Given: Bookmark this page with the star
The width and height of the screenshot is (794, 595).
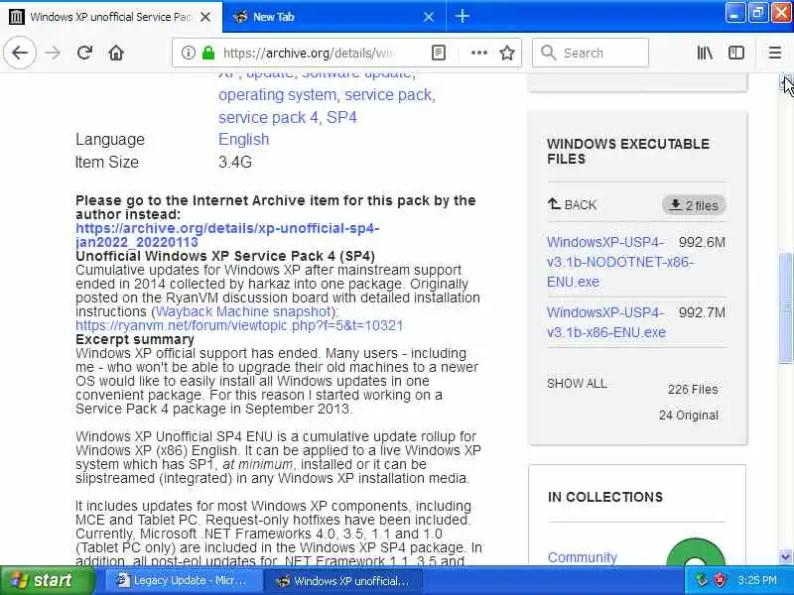Looking at the screenshot, I should click(x=507, y=53).
